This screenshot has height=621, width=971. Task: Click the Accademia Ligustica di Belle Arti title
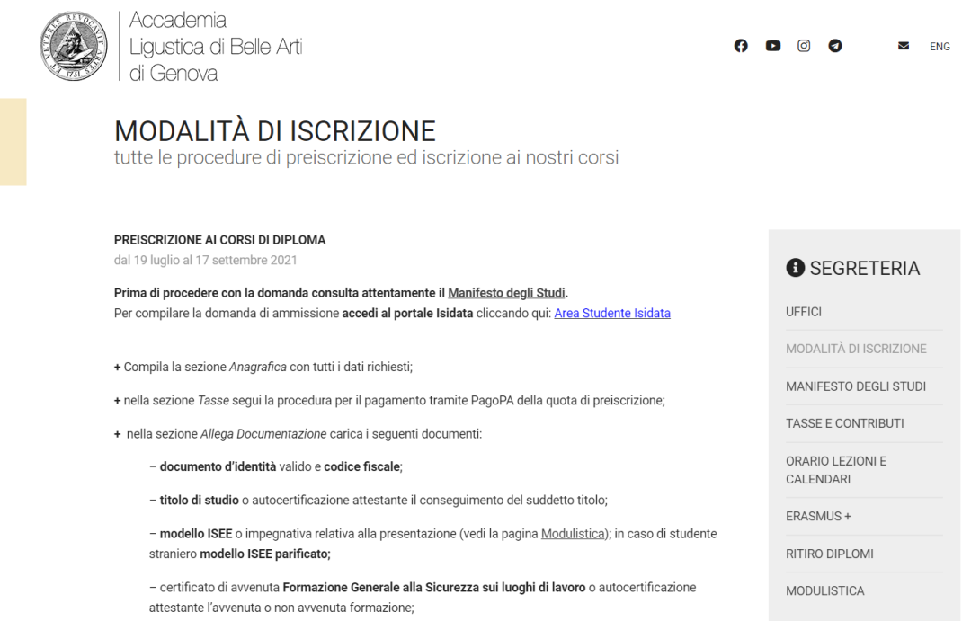(216, 47)
